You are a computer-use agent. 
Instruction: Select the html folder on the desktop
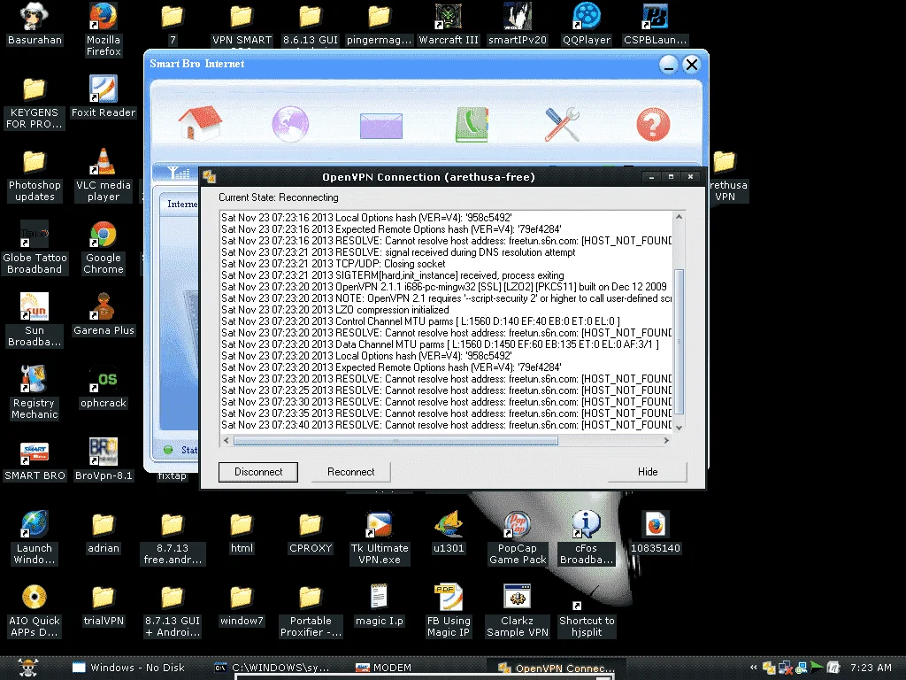pos(242,532)
